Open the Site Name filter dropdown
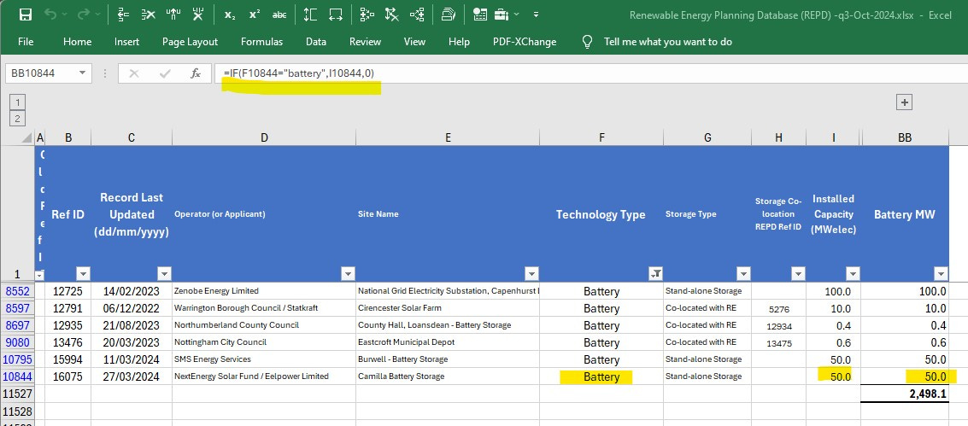This screenshot has height=426, width=968. (531, 274)
